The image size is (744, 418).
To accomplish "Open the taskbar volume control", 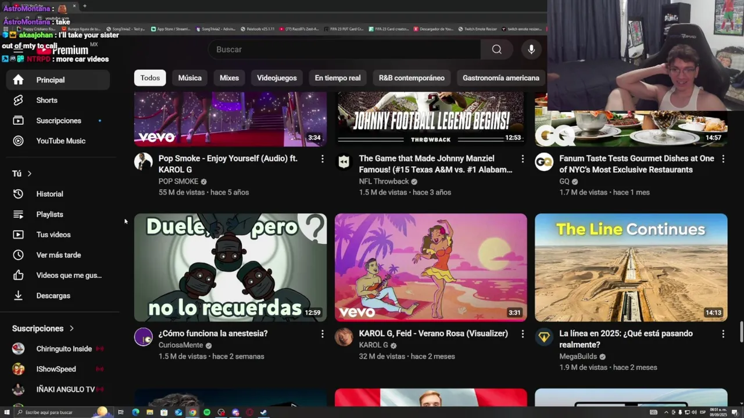I will pyautogui.click(x=694, y=412).
